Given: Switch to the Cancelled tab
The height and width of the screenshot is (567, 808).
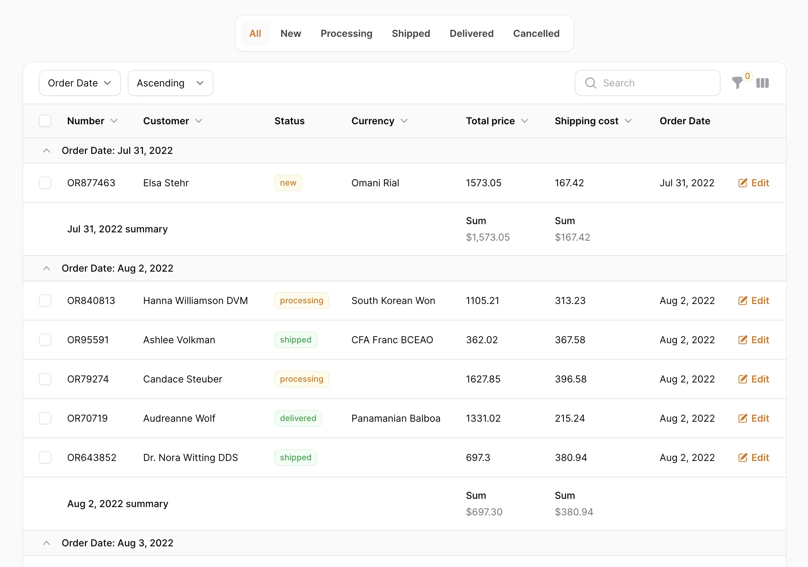Looking at the screenshot, I should [x=536, y=33].
